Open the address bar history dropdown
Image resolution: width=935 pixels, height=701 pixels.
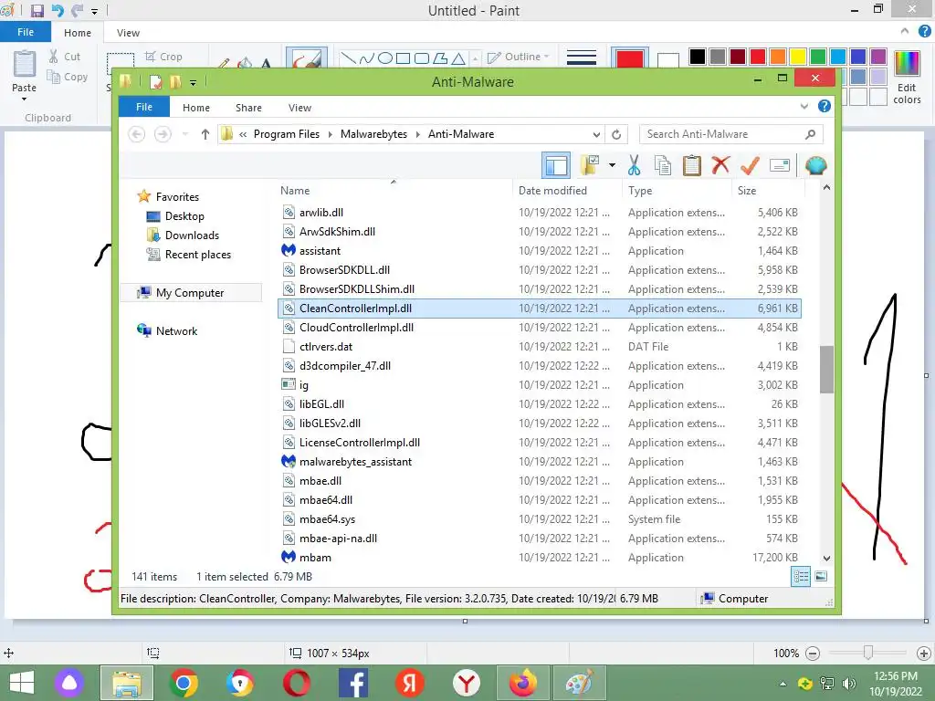click(596, 134)
